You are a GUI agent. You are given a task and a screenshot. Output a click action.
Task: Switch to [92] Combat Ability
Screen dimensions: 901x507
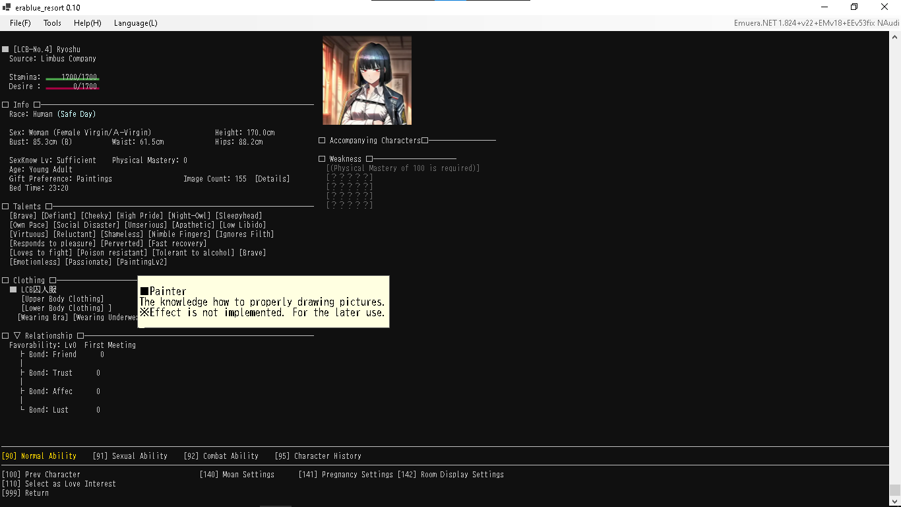221,456
